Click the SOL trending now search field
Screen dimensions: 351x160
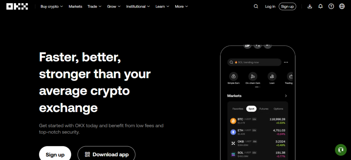tap(254, 62)
